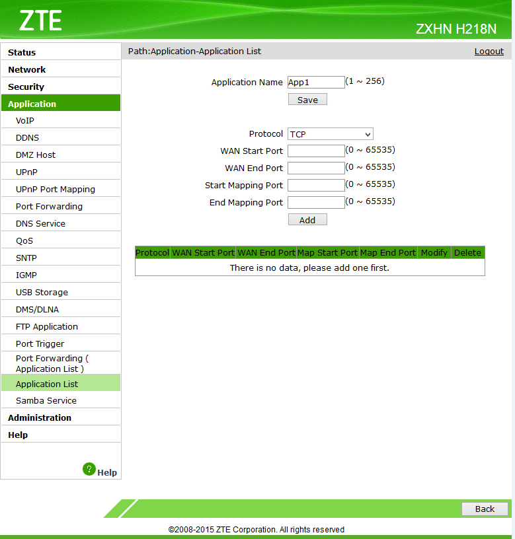Focus the WAN End Port field
Screen dimensions: 515x539
point(316,168)
